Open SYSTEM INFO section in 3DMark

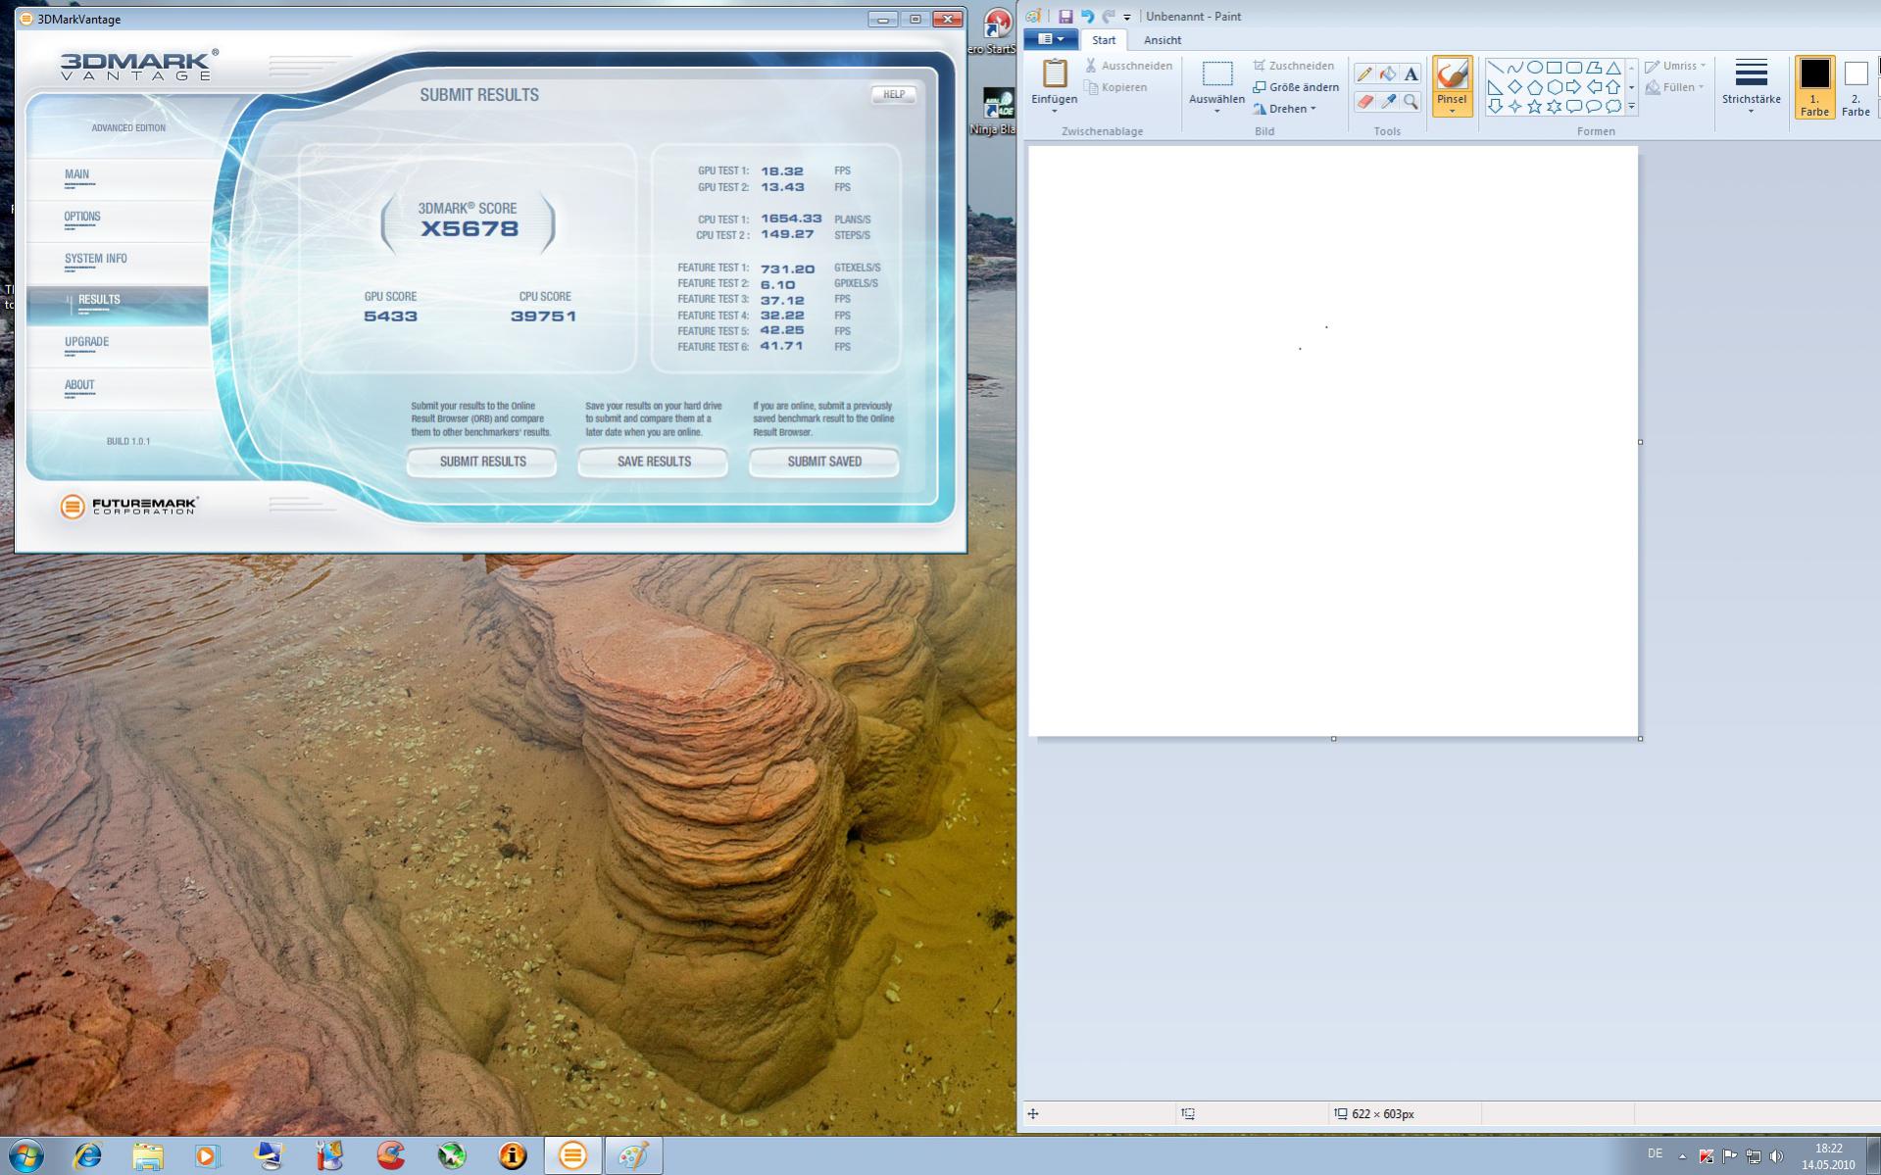(x=119, y=261)
